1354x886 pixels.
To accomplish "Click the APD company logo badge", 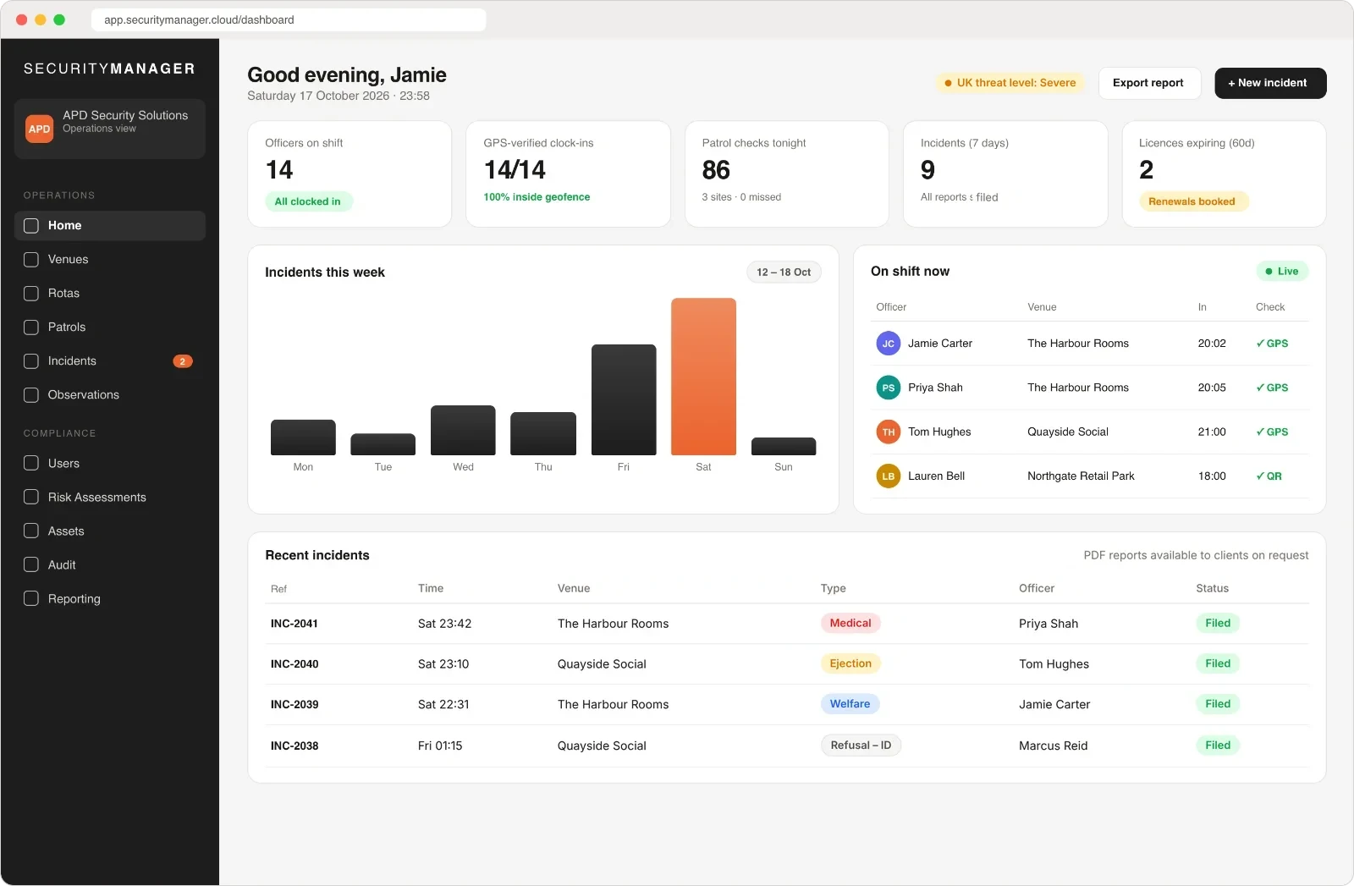I will pyautogui.click(x=39, y=129).
